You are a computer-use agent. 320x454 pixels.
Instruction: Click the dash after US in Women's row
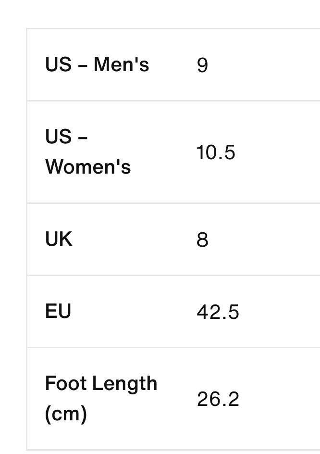(x=82, y=138)
